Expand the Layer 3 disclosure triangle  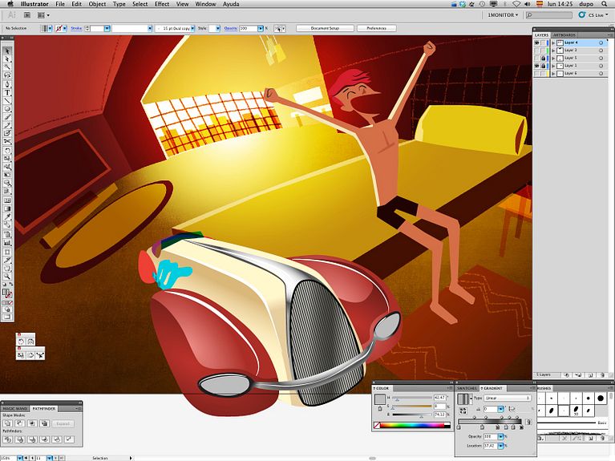tap(552, 51)
